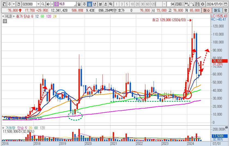Switch to 틱 tick chart
The image size is (229, 146).
tap(111, 4)
